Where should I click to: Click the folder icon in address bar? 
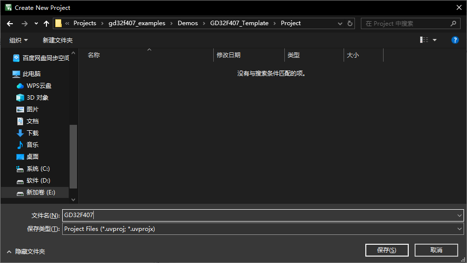point(58,23)
